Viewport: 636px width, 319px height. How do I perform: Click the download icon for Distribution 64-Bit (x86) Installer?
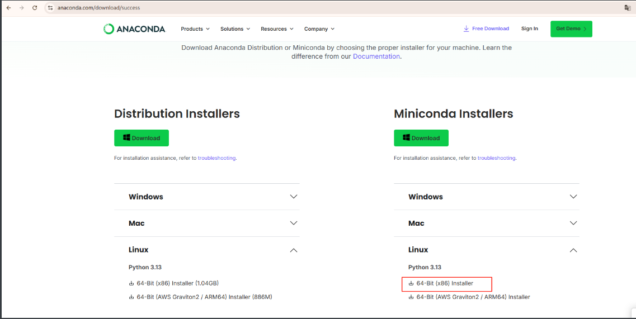pos(131,284)
